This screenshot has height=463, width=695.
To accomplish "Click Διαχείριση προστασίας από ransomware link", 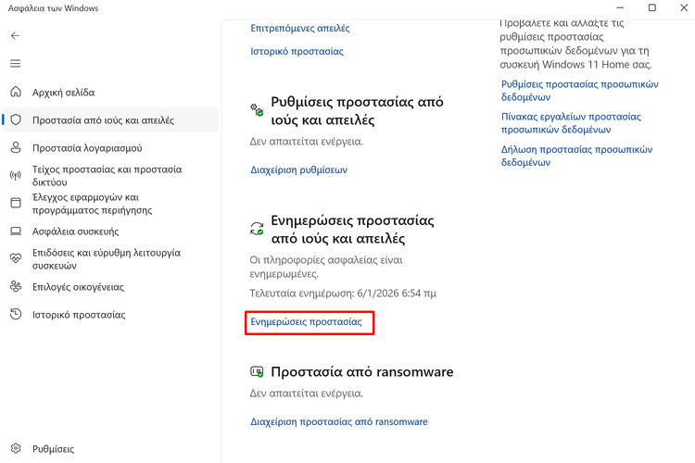I will click(339, 422).
